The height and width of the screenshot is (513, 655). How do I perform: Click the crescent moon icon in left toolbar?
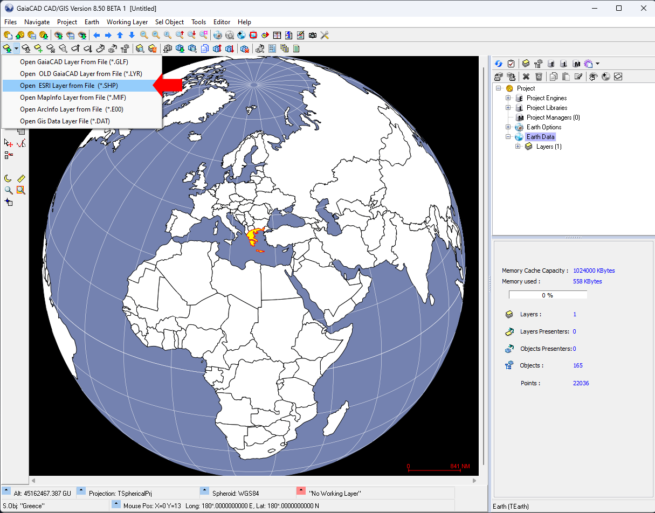[x=8, y=178]
